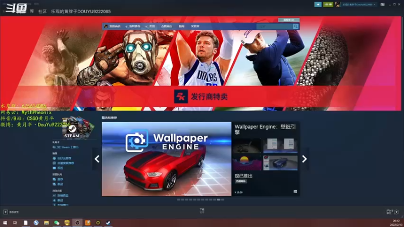Open WeChat on the taskbar
This screenshot has height=227, width=404.
click(57, 222)
